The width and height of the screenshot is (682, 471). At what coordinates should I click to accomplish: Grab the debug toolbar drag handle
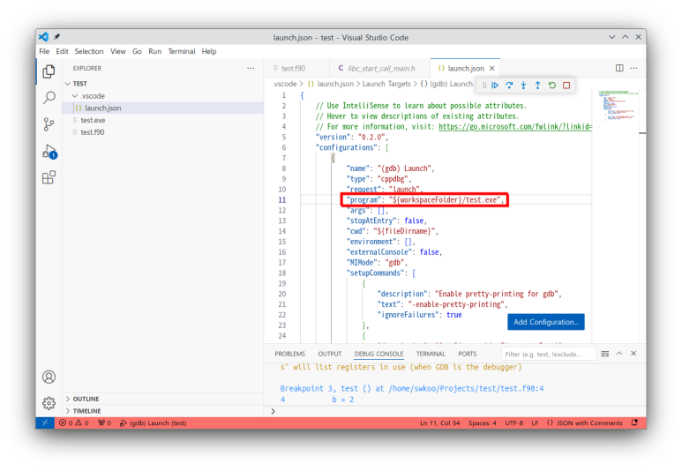pos(484,86)
